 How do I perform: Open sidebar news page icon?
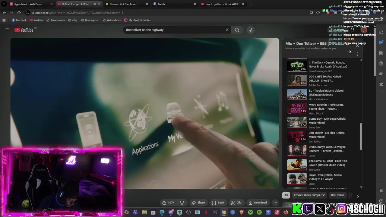(x=381, y=53)
